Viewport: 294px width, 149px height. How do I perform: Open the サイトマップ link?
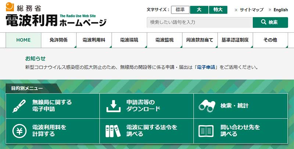click(x=252, y=10)
